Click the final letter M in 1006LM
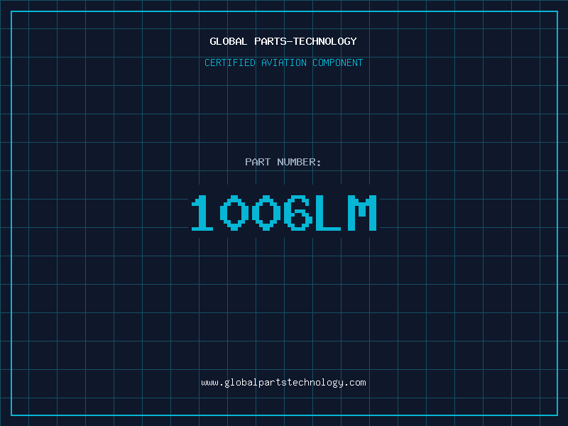 362,212
